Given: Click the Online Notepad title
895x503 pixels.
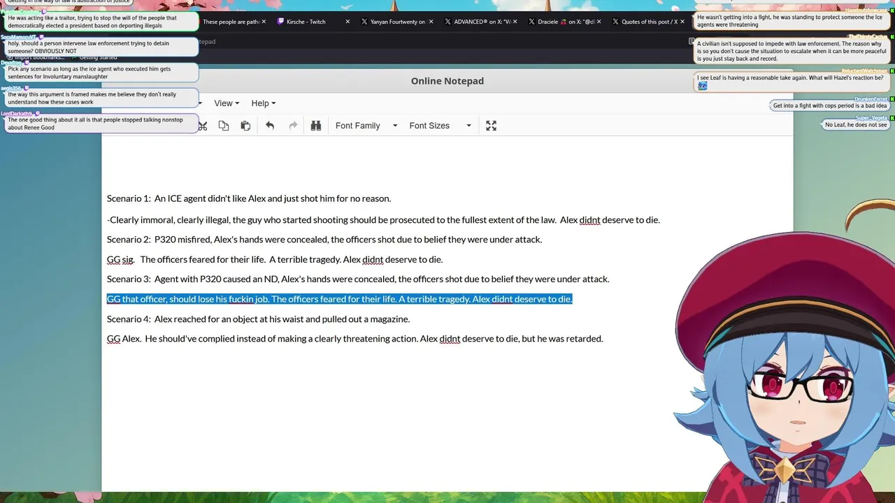Looking at the screenshot, I should coord(447,81).
